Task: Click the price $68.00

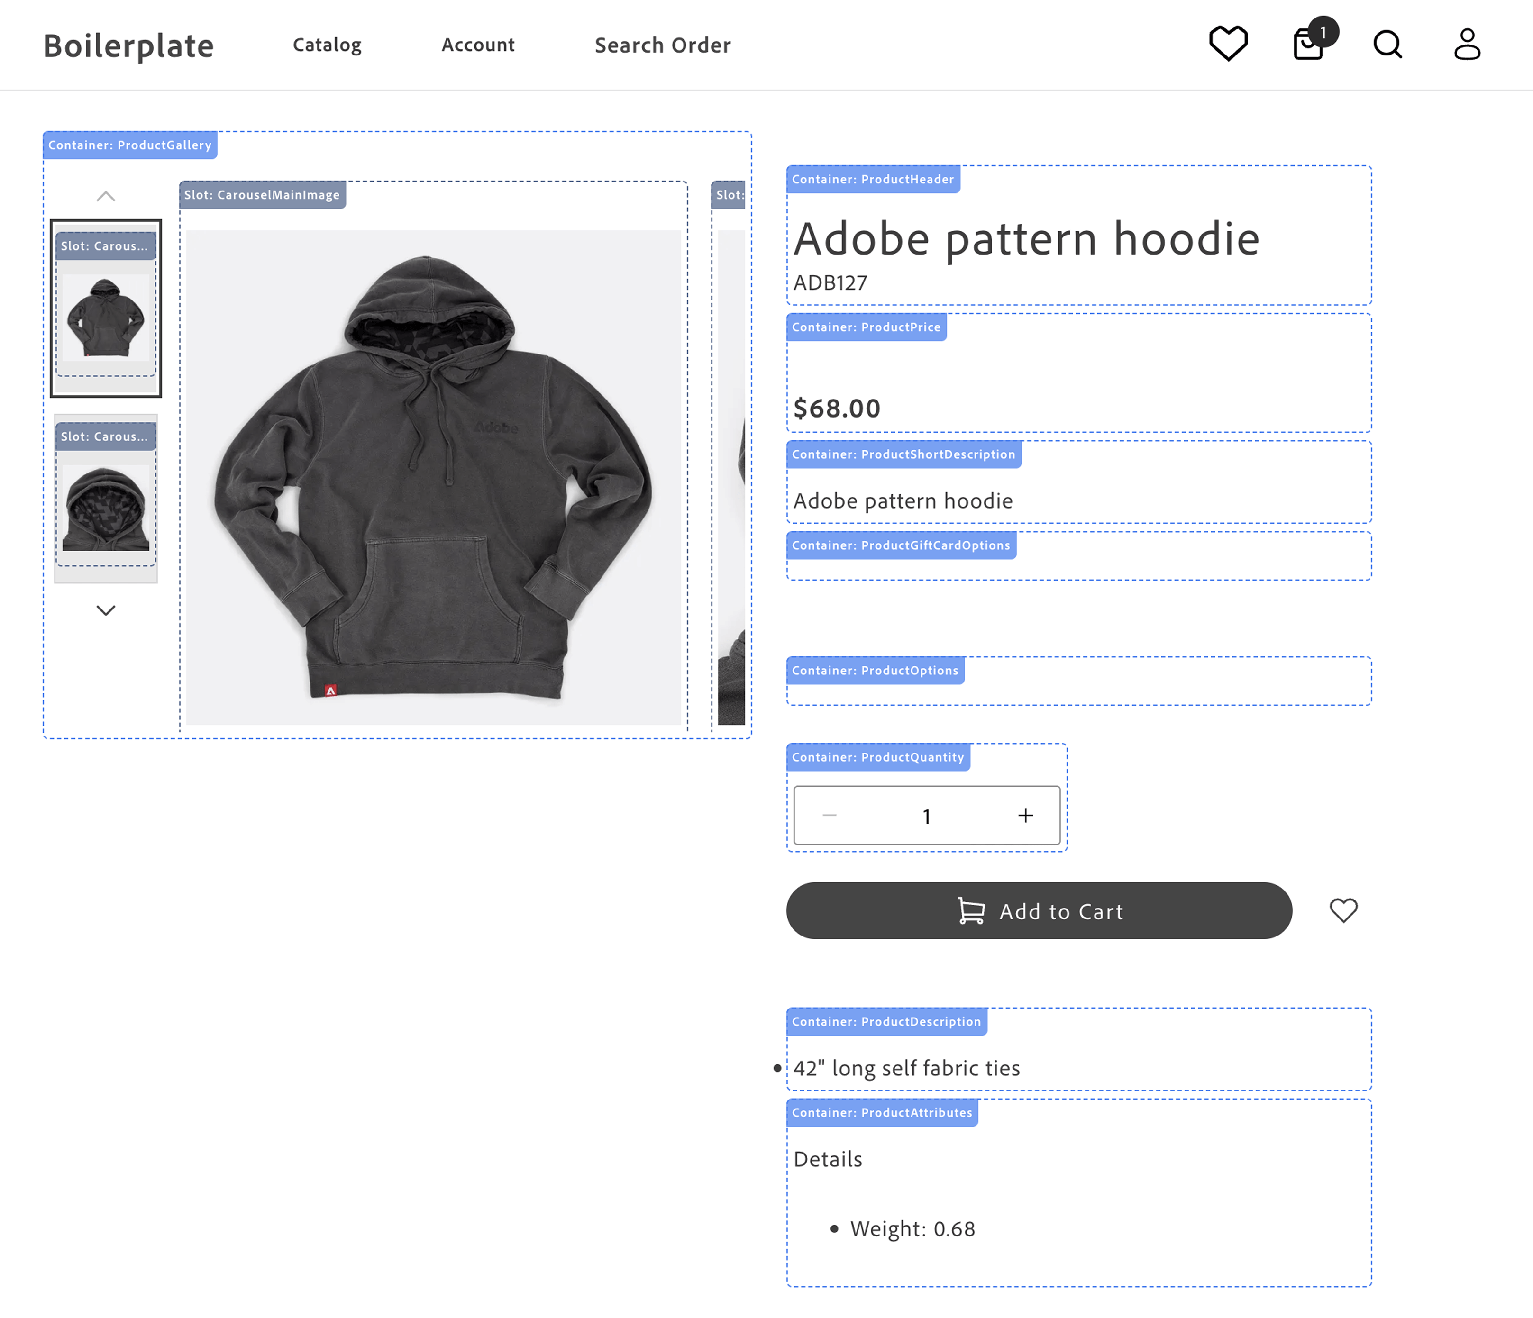Action: tap(837, 408)
